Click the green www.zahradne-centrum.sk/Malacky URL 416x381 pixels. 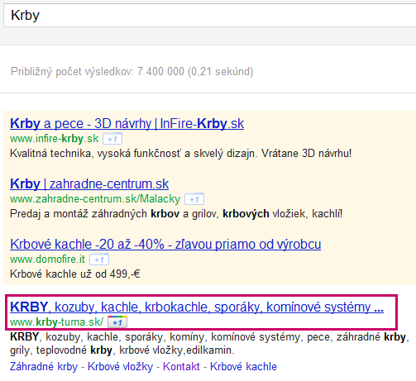tap(95, 199)
